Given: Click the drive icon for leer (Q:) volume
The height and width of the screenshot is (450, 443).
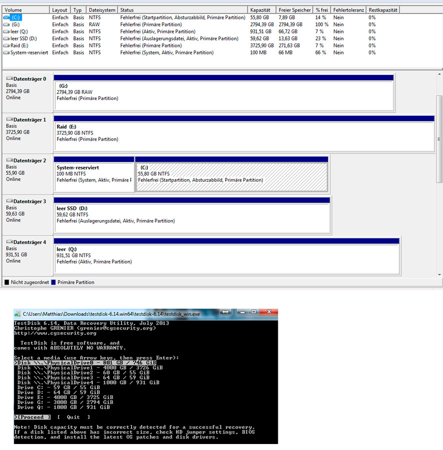Looking at the screenshot, I should pyautogui.click(x=7, y=31).
